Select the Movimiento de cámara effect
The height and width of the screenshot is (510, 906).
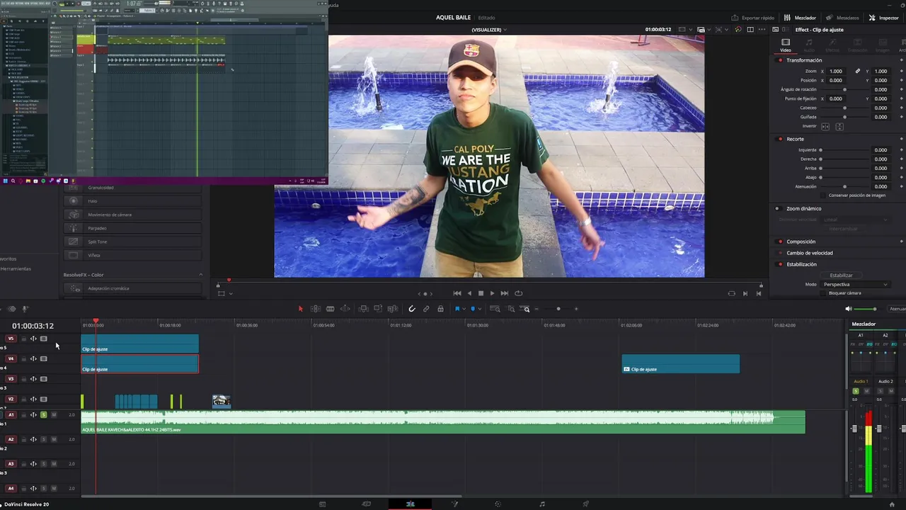(x=132, y=215)
